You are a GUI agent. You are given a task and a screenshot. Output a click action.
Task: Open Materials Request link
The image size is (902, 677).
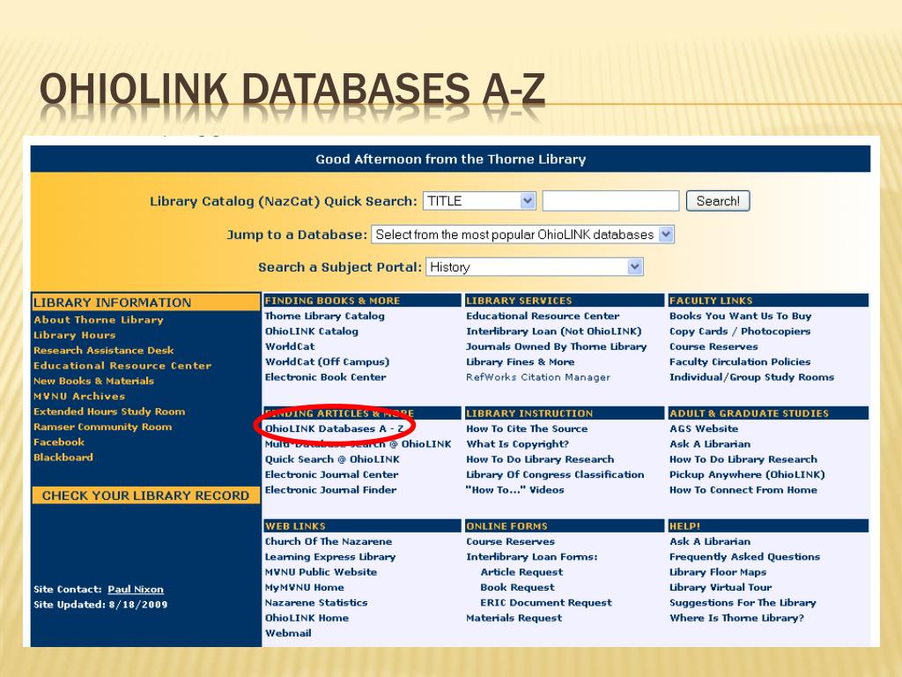514,618
